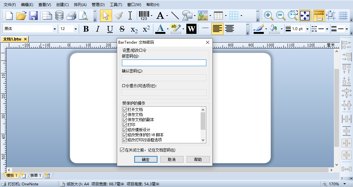This screenshot has width=353, height=187.
Task: Save the document with the floppy disk icon
Action: click(34, 16)
